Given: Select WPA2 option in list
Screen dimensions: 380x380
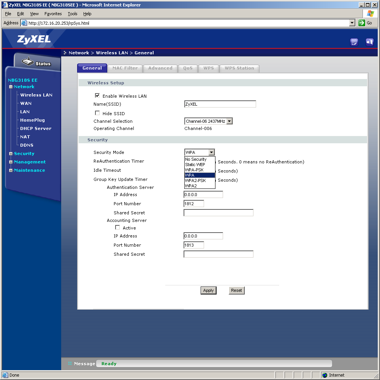Looking at the screenshot, I should 200,186.
